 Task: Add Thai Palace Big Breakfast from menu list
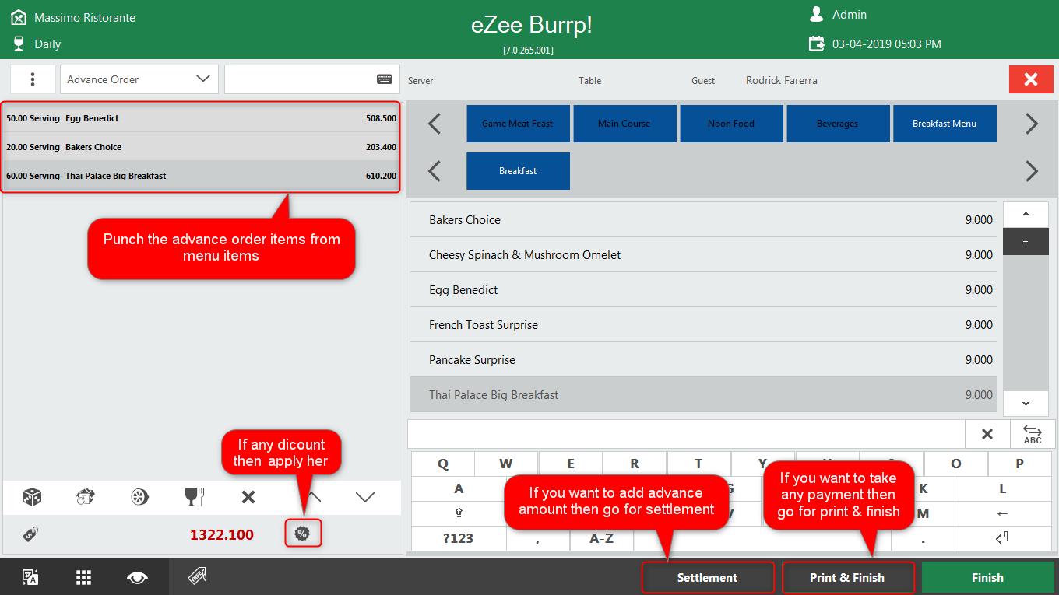[703, 395]
